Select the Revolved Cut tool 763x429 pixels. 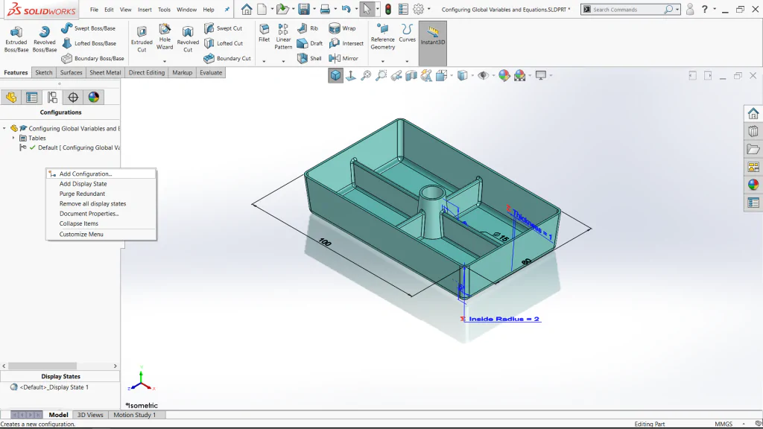pyautogui.click(x=188, y=39)
